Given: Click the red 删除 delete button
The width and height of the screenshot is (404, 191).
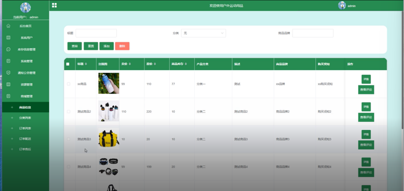Looking at the screenshot, I should (122, 46).
